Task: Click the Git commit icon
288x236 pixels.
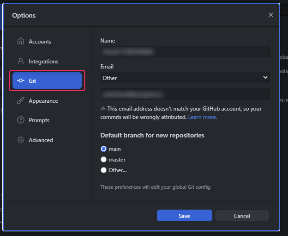Action: coord(21,81)
